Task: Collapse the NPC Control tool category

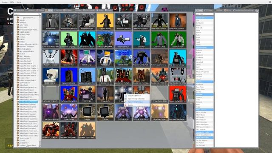Action: [x=204, y=110]
